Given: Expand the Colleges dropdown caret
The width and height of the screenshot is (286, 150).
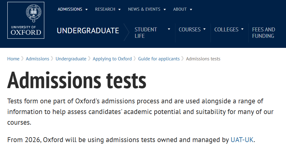Looking at the screenshot, I should [x=242, y=29].
